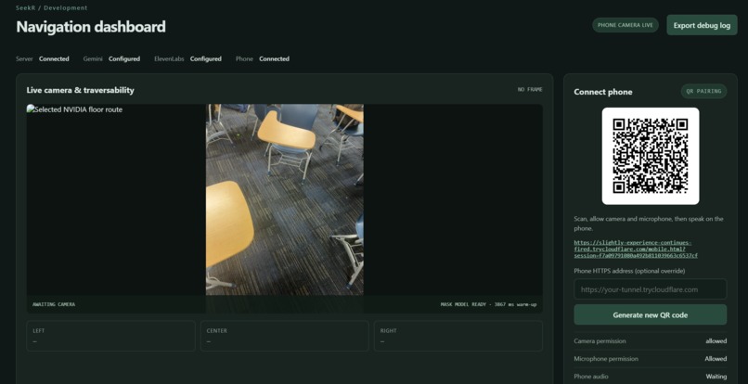Viewport: 748px width, 384px height.
Task: Click the Phone 'Connected' status
Action: 275,58
